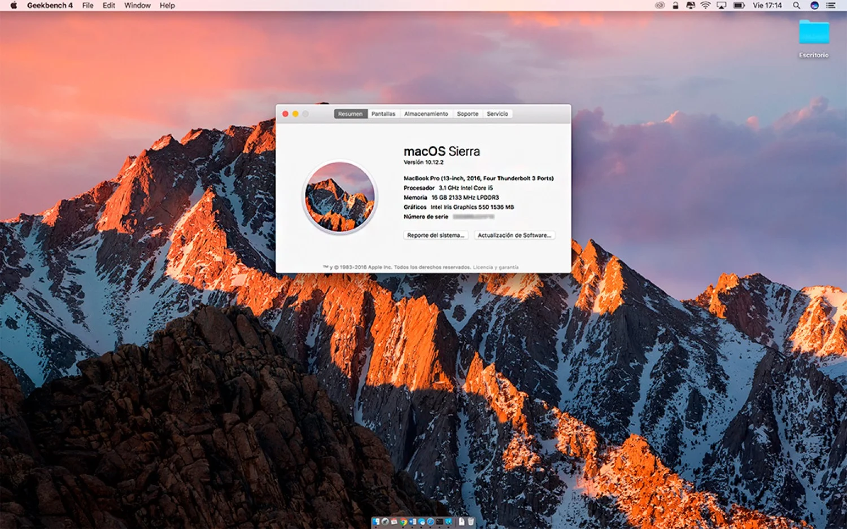Close the About This Mac window
The width and height of the screenshot is (847, 529).
pyautogui.click(x=286, y=114)
